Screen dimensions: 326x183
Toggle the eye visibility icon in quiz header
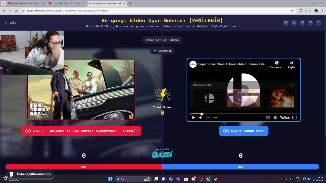click(286, 23)
